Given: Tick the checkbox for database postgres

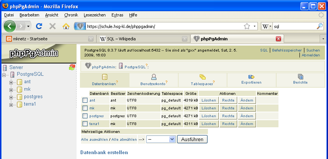Looking at the screenshot, I should click(x=85, y=116).
